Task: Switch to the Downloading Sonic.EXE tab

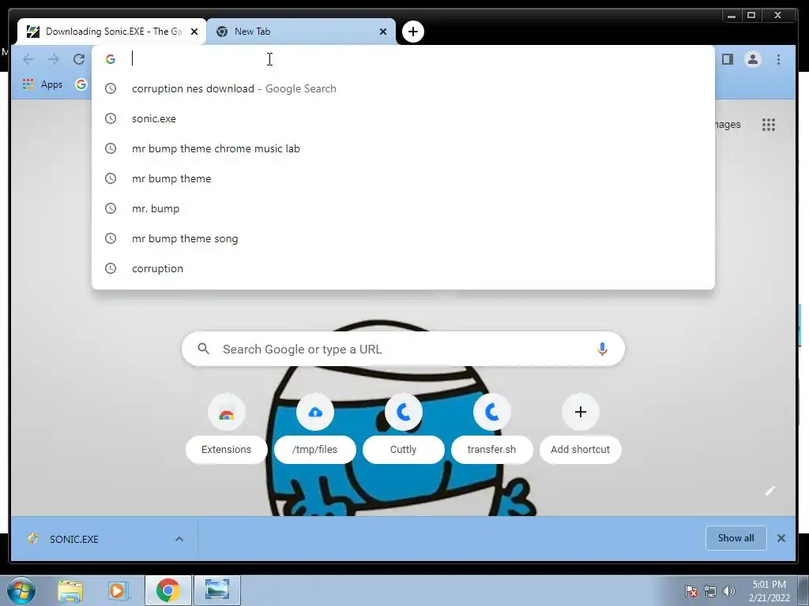Action: click(111, 32)
